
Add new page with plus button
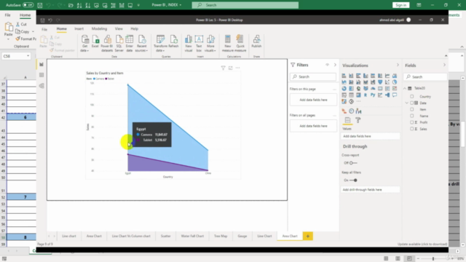308,236
